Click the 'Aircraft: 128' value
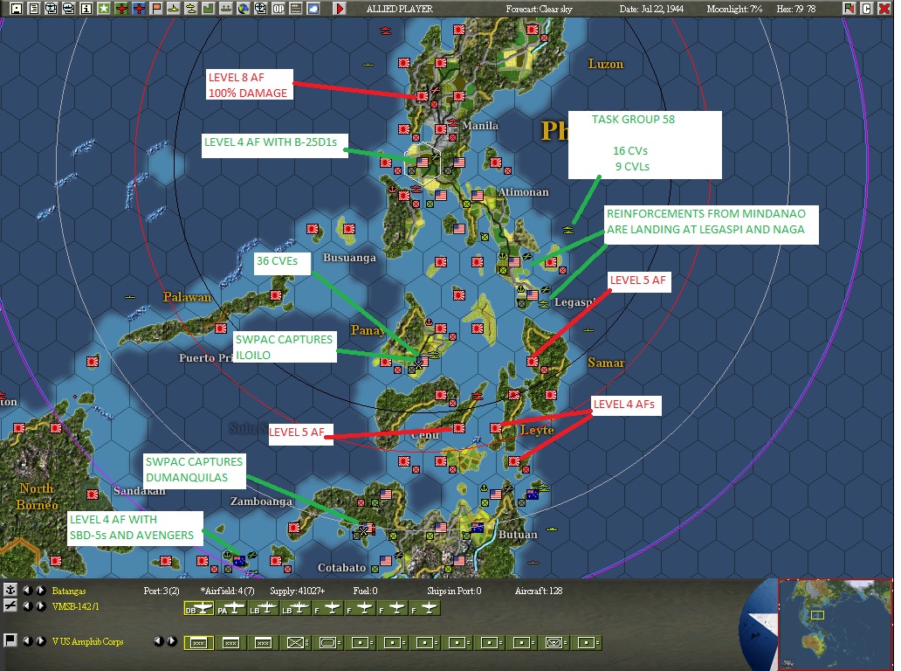Viewport: 901px width, 671px height. pyautogui.click(x=539, y=591)
